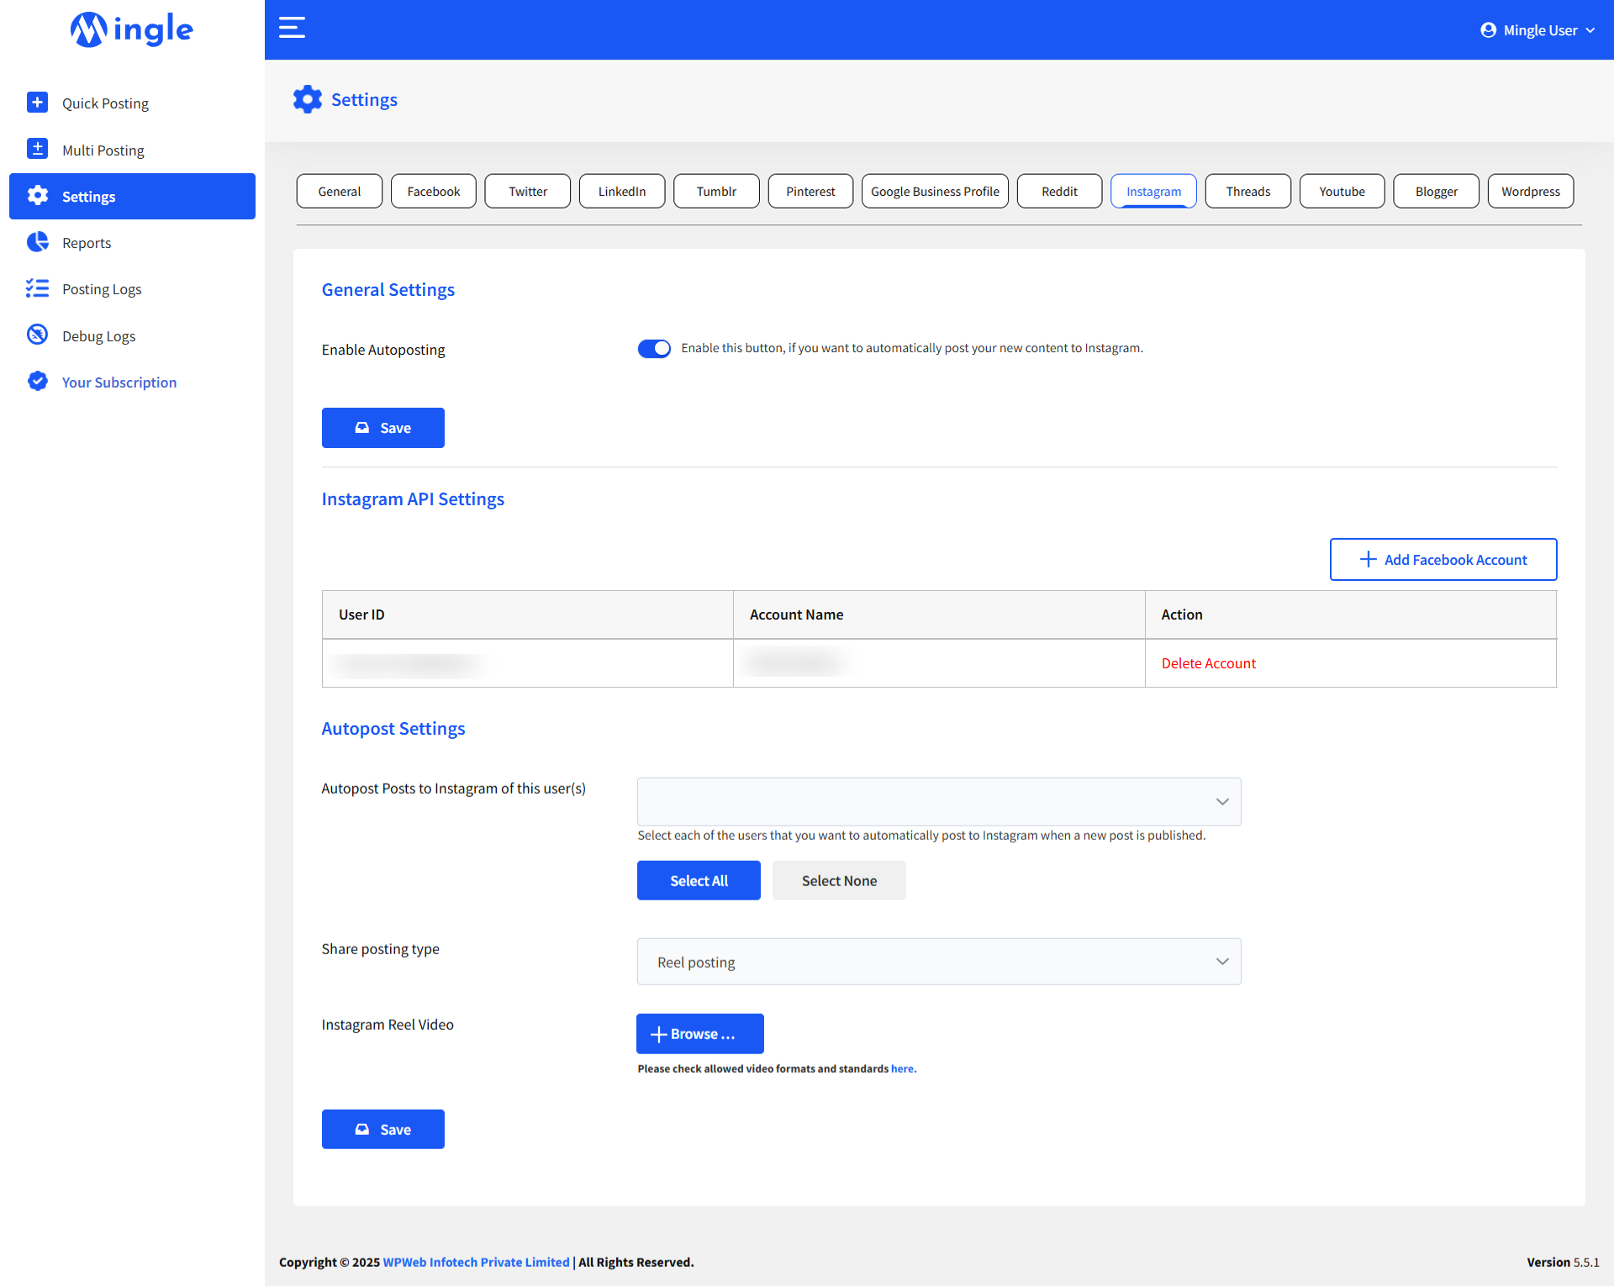1614x1287 pixels.
Task: Click the Select None button
Action: click(x=839, y=880)
